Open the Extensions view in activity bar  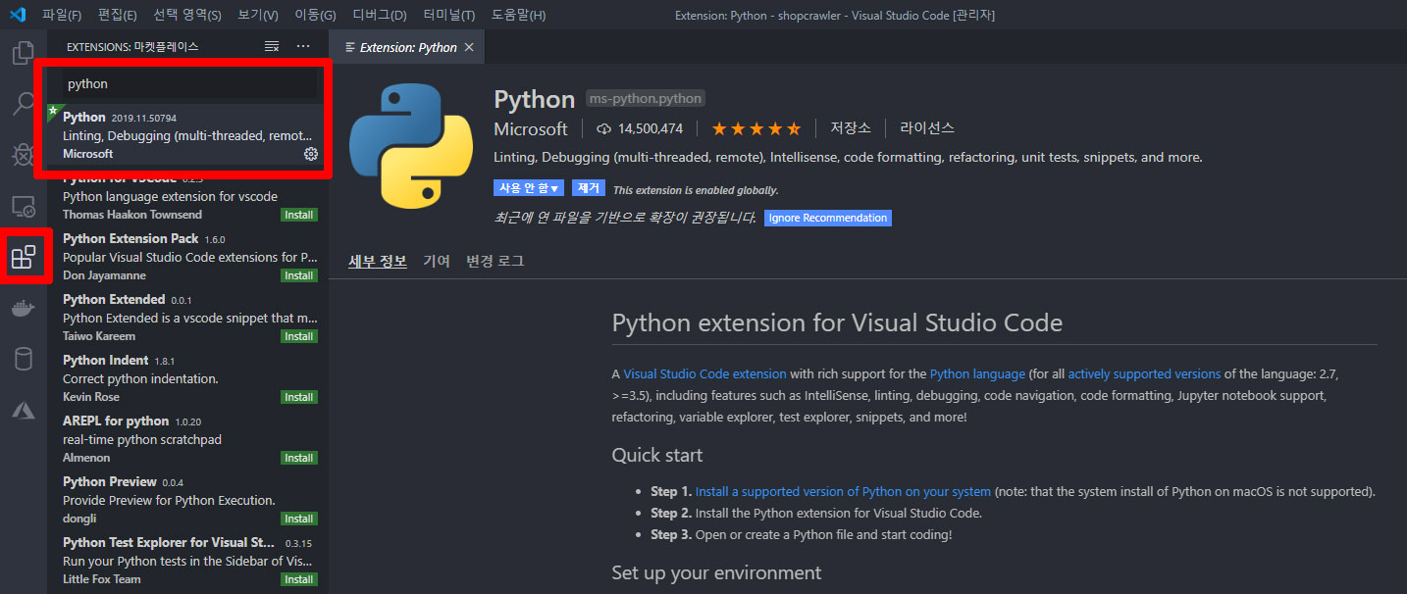(24, 258)
